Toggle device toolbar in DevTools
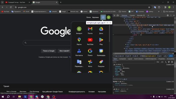The width and height of the screenshot is (176, 99). [x=117, y=15]
